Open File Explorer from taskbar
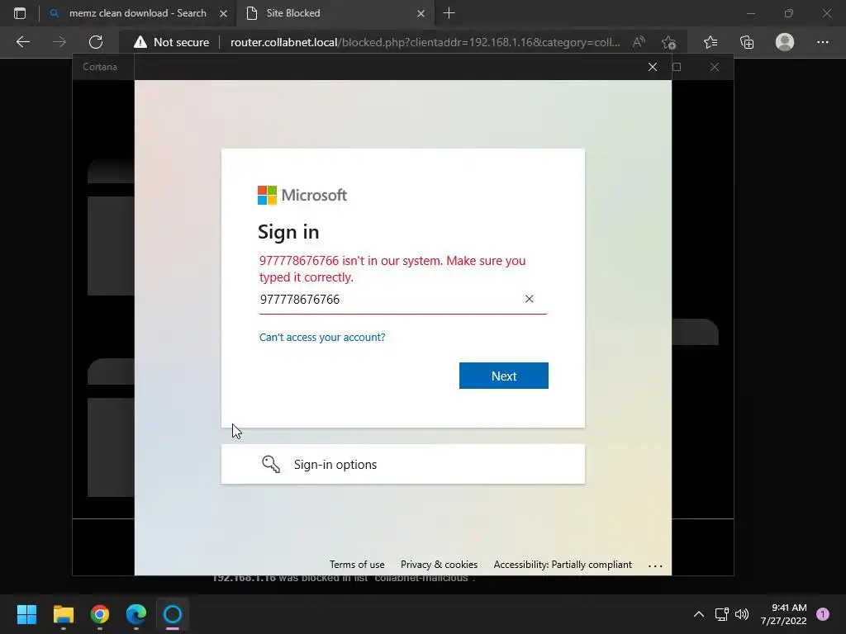846x634 pixels. pyautogui.click(x=63, y=614)
